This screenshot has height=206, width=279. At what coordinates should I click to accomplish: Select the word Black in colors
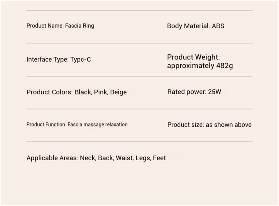pyautogui.click(x=83, y=92)
